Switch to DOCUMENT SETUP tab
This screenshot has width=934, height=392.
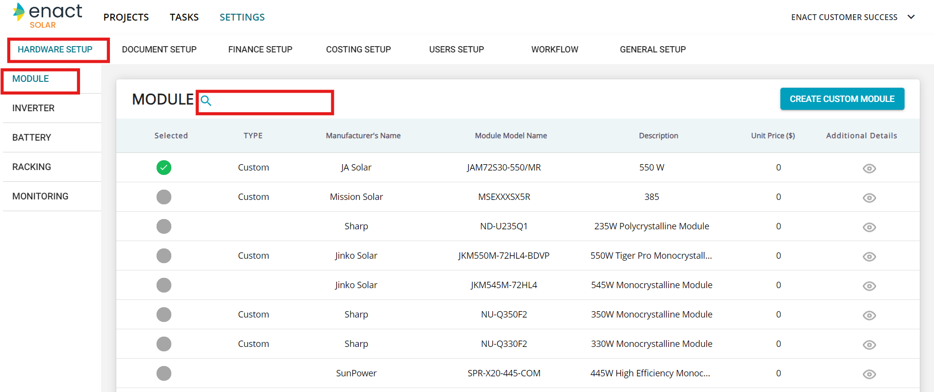point(159,49)
